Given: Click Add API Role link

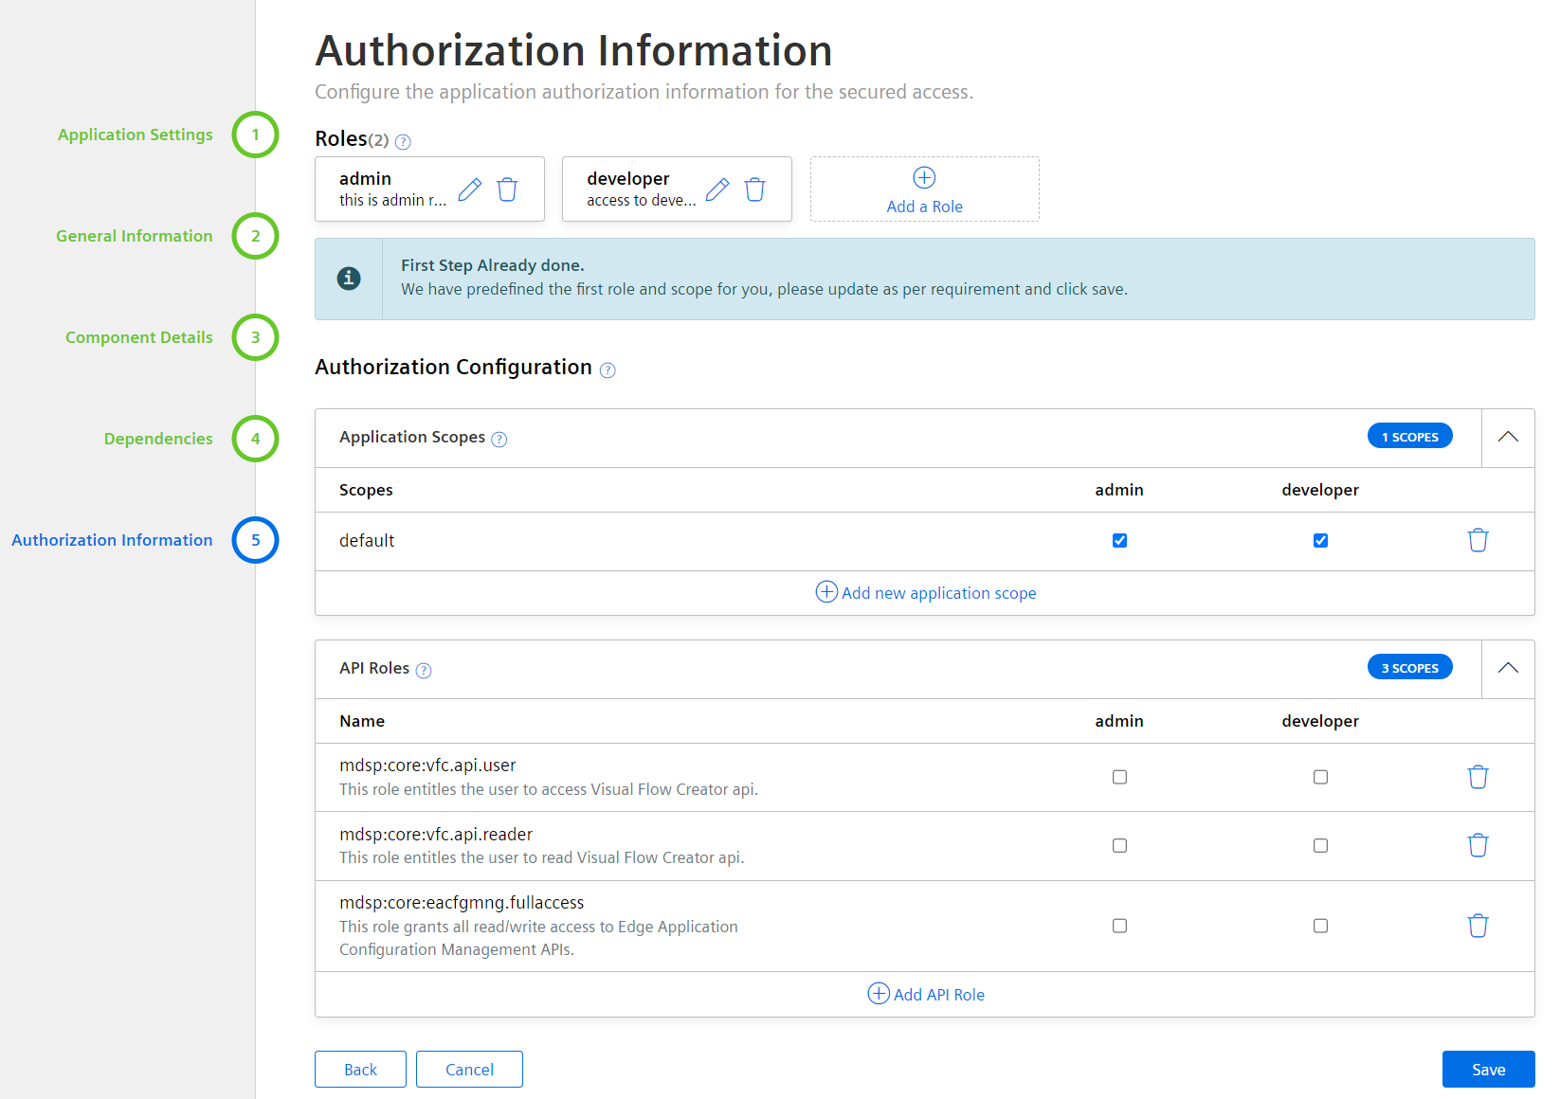Looking at the screenshot, I should point(938,995).
